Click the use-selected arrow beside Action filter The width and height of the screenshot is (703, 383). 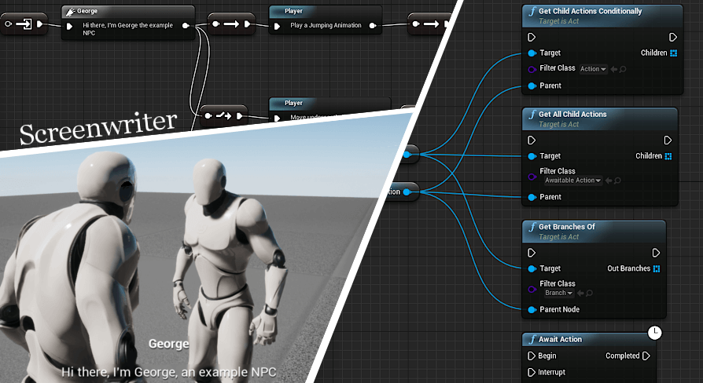click(x=613, y=69)
